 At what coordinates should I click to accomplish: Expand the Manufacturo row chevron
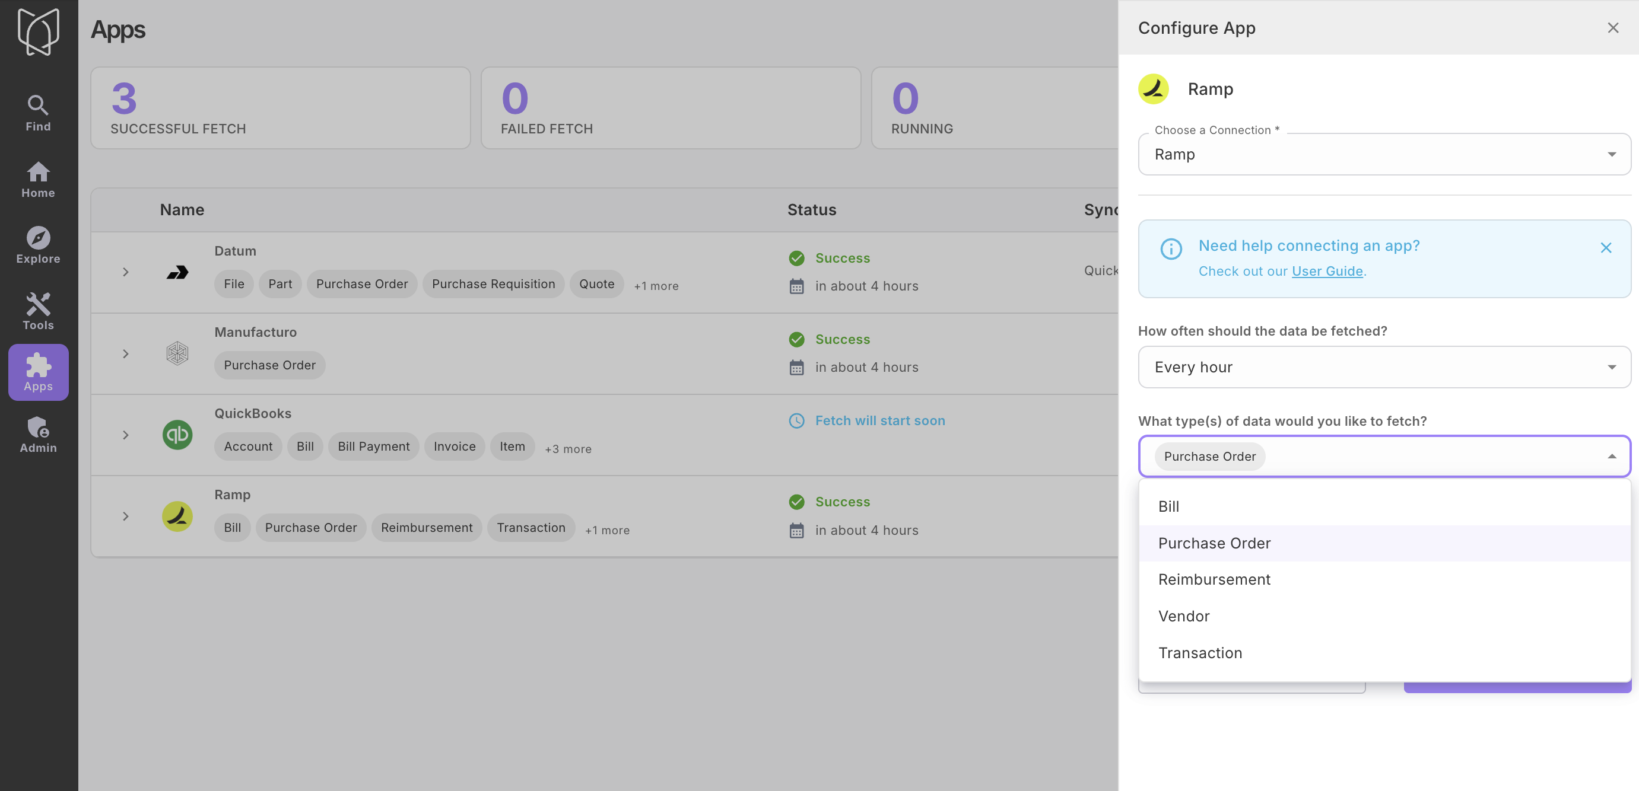pyautogui.click(x=125, y=353)
